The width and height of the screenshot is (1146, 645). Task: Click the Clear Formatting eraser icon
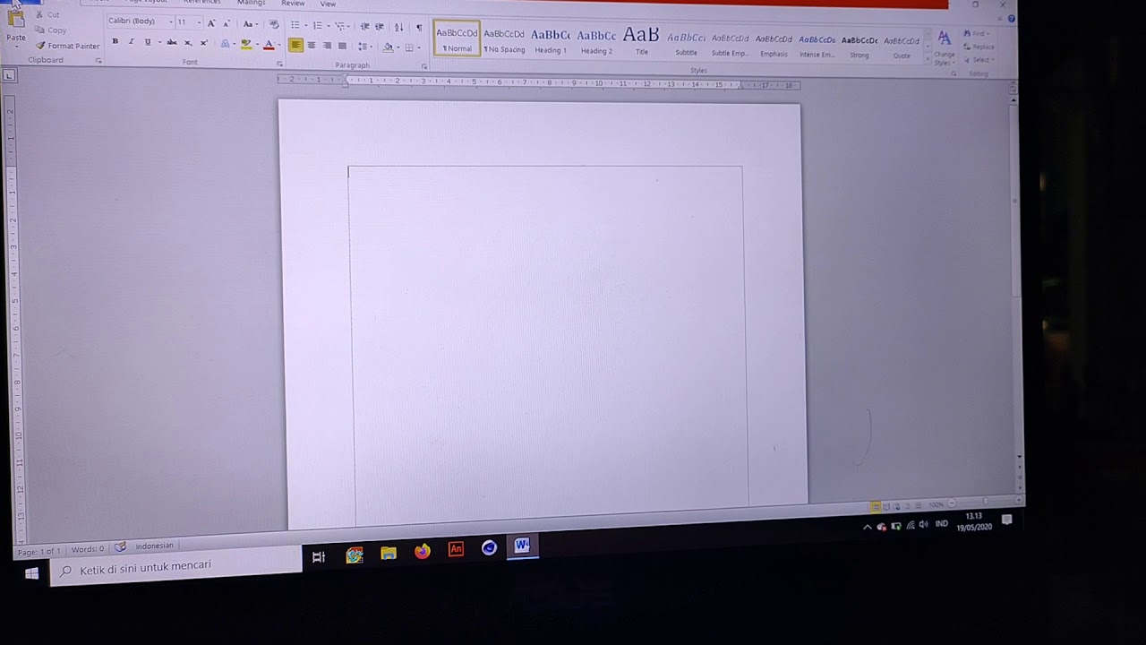[274, 24]
